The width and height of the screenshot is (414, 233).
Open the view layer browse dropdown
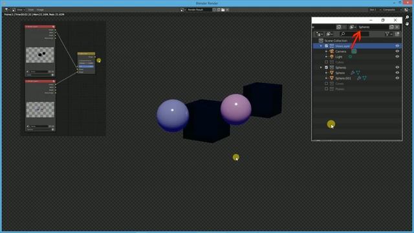coord(353,27)
